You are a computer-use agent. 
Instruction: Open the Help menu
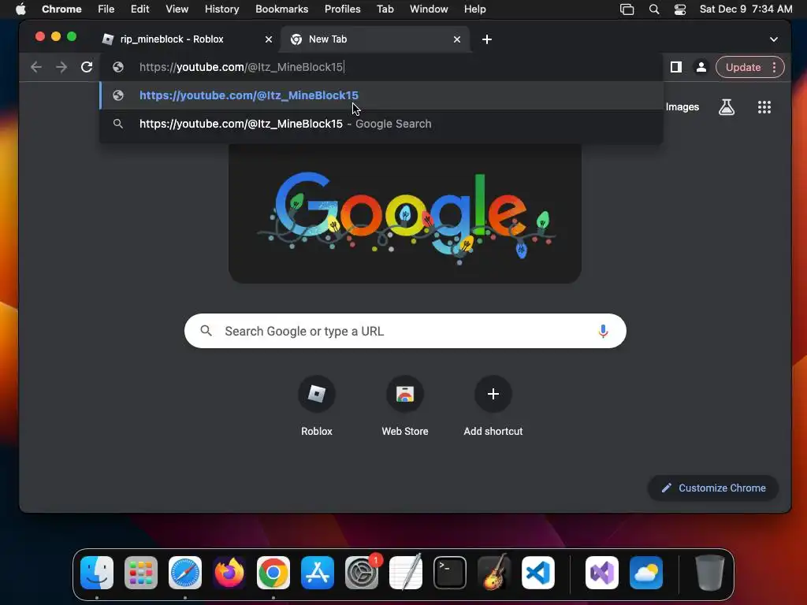click(x=474, y=9)
